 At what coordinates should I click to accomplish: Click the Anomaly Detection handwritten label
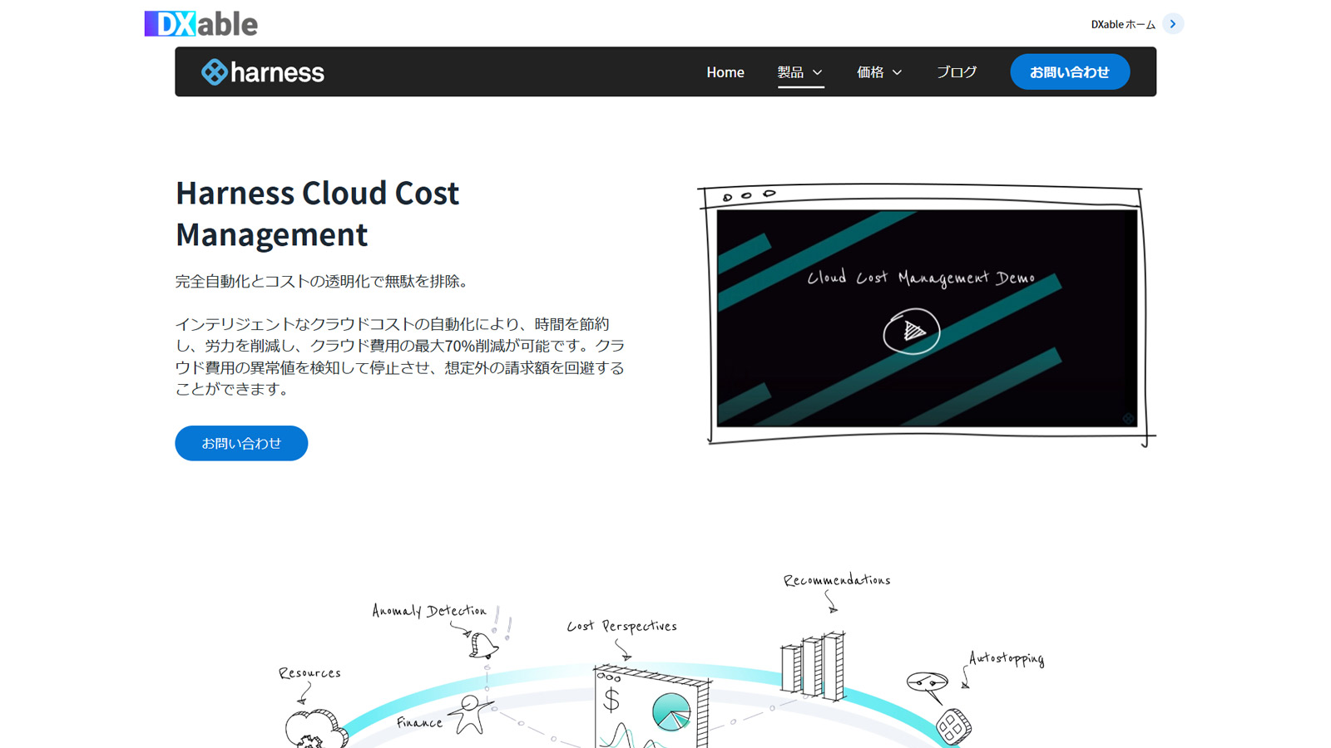pyautogui.click(x=429, y=611)
